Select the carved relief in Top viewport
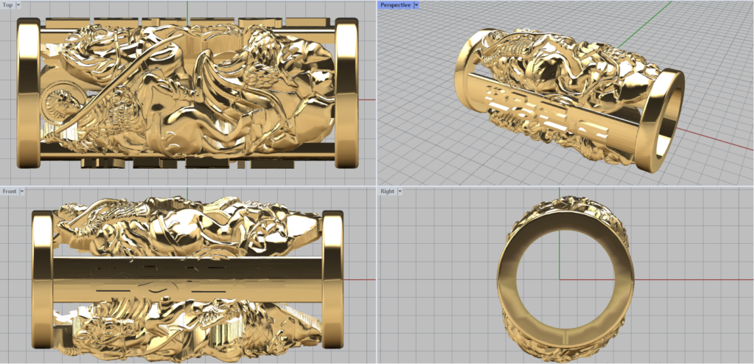Viewport: 755px width, 364px height. pyautogui.click(x=184, y=88)
